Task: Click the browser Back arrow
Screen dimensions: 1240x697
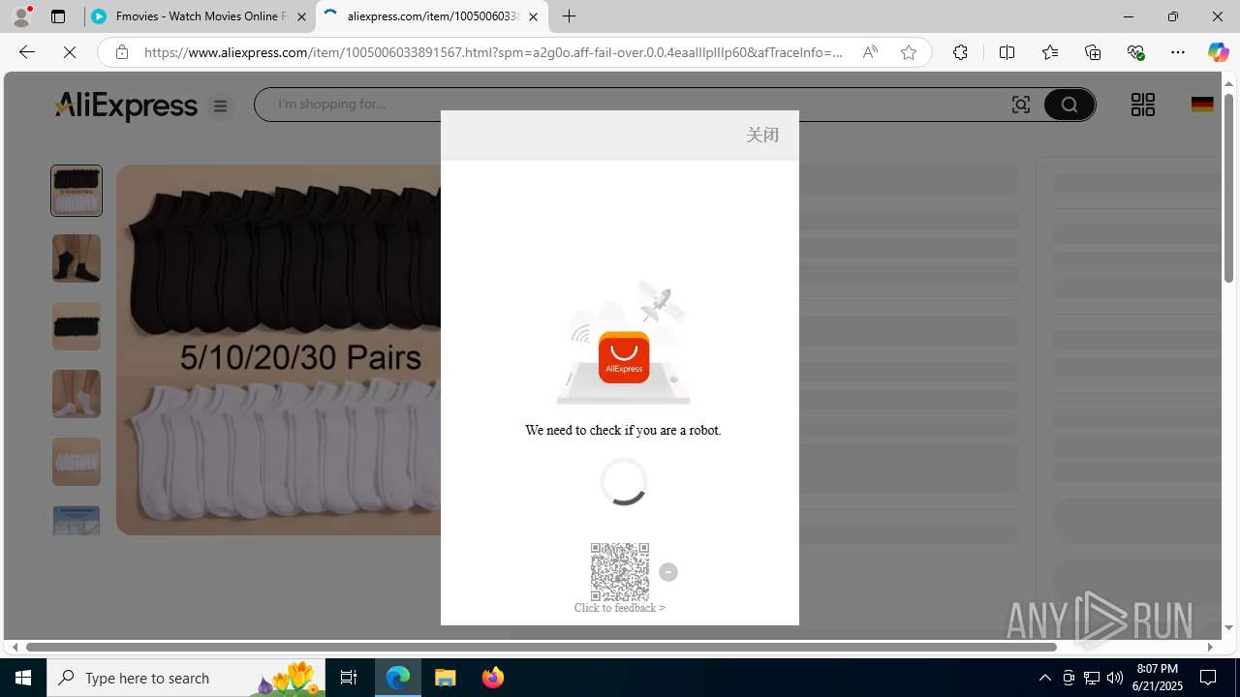Action: [26, 52]
